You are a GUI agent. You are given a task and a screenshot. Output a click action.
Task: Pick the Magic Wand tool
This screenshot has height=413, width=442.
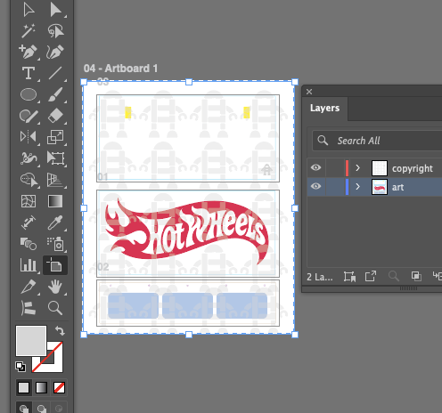pyautogui.click(x=29, y=31)
